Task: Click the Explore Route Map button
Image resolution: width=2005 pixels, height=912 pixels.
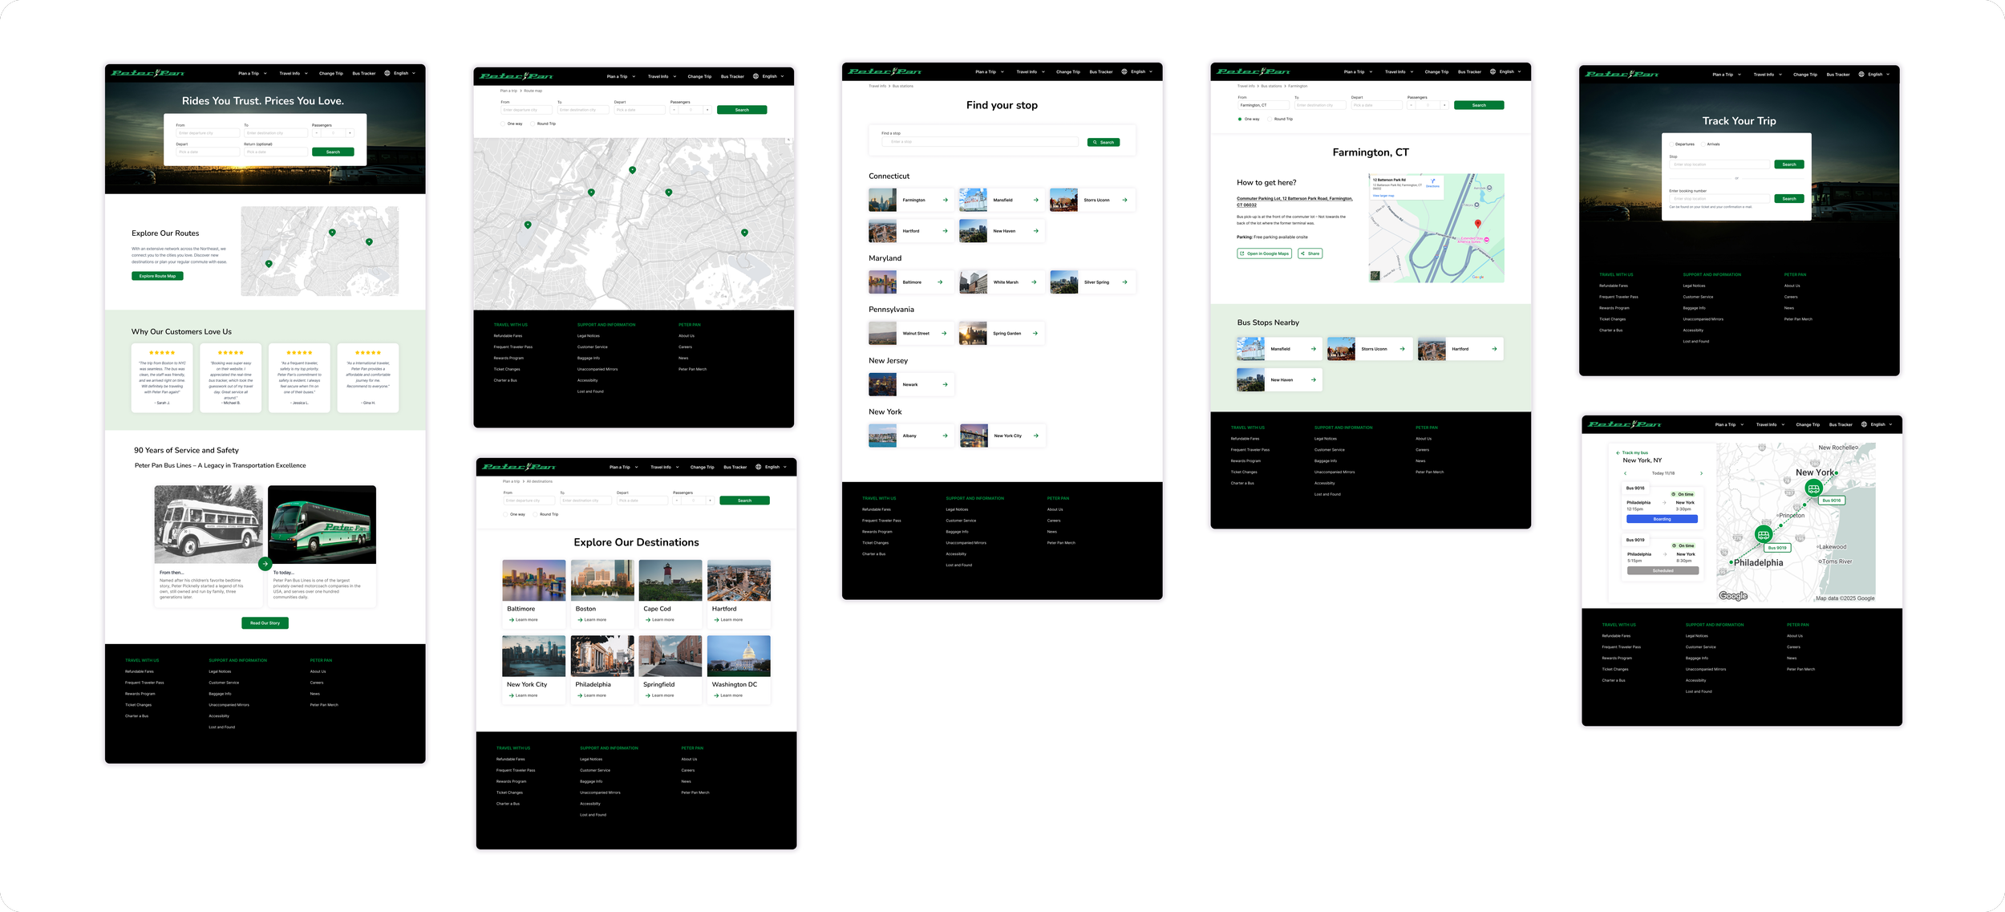Action: tap(157, 276)
